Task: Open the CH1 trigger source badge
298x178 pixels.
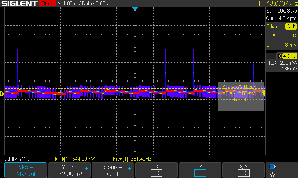Action: (291, 27)
